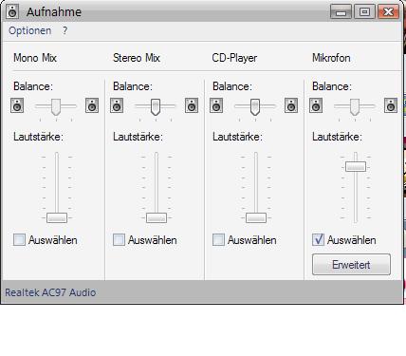406x356 pixels.
Task: Click the Stereo Mix balance slider thumb
Action: pyautogui.click(x=156, y=107)
